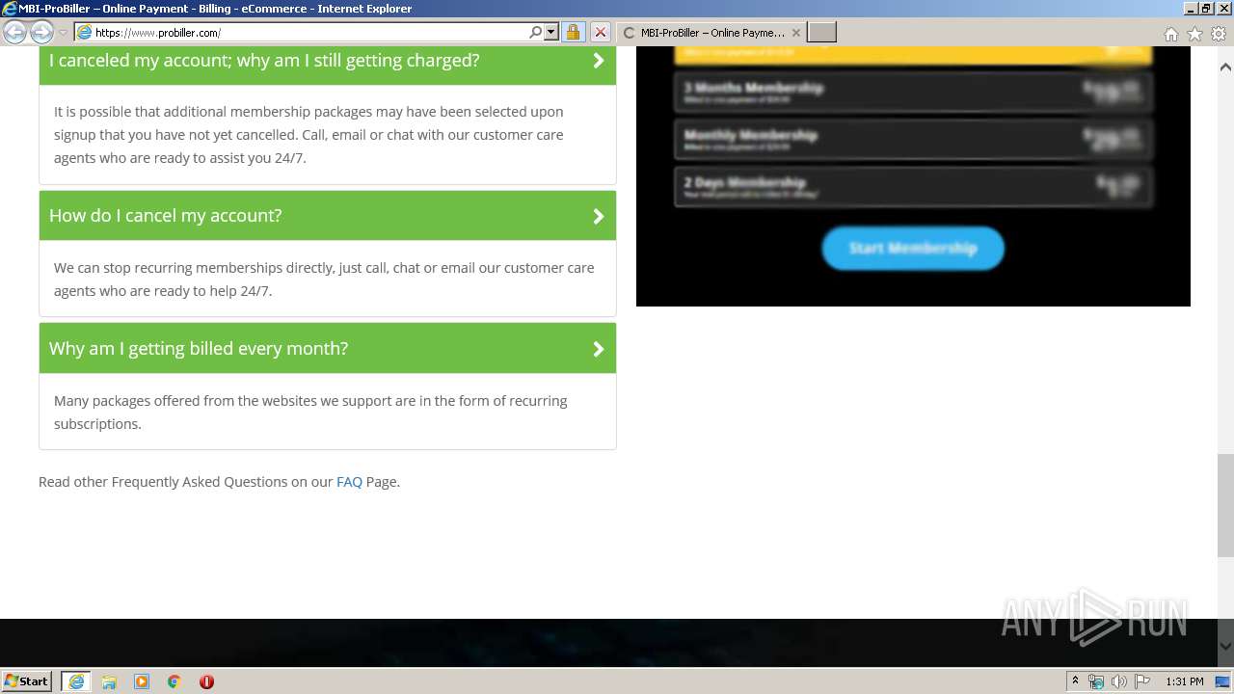Click the Internet Explorer logo in title bar

click(x=10, y=9)
